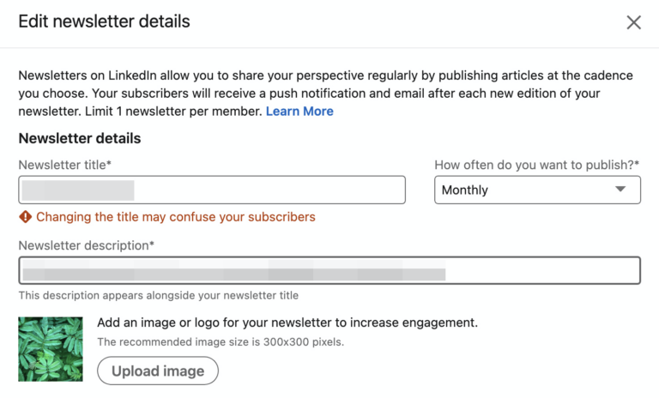Screen dimensions: 659x398
Task: Click the "Add an image or logo" prompt text
Action: coord(287,323)
